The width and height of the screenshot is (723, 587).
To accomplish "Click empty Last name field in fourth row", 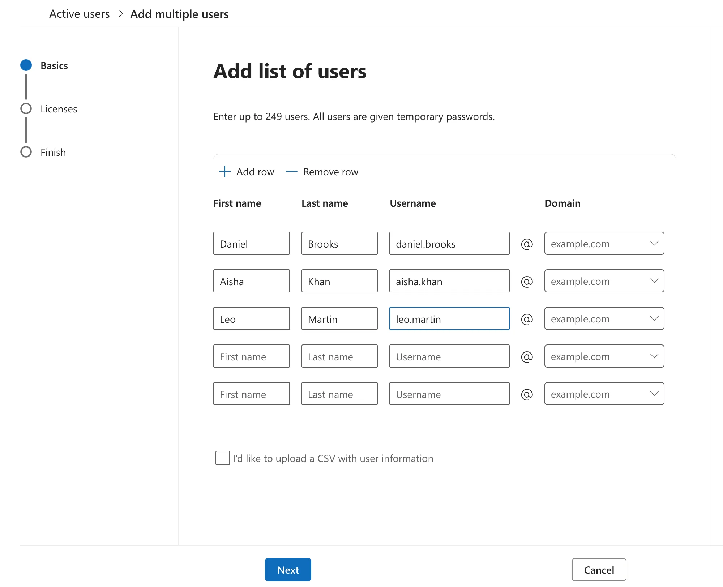I will [x=339, y=356].
